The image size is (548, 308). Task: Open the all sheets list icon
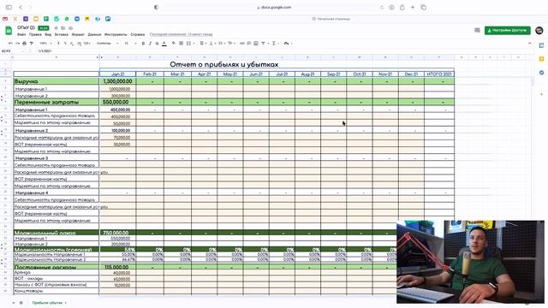21,303
